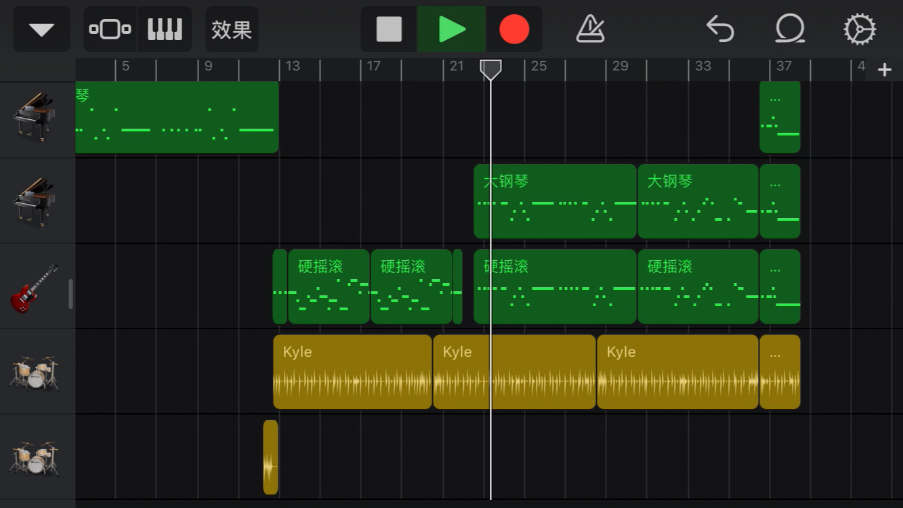Stop playback with the square button
This screenshot has width=903, height=508.
[x=389, y=29]
